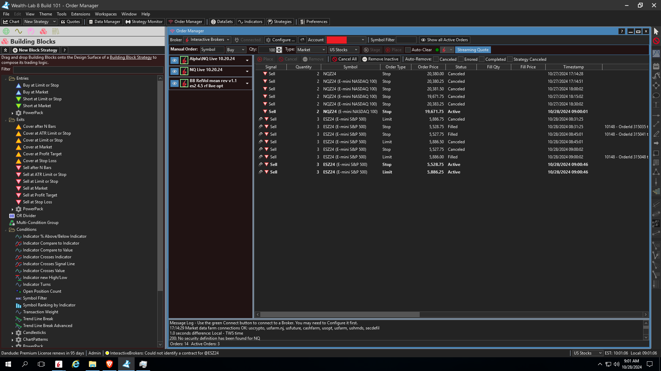This screenshot has height=371, width=661.
Task: Click the refresh accounts icon beside Configure
Action: click(302, 40)
